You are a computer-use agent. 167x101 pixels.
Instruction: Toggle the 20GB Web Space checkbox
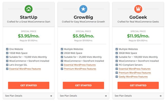(x=62, y=53)
